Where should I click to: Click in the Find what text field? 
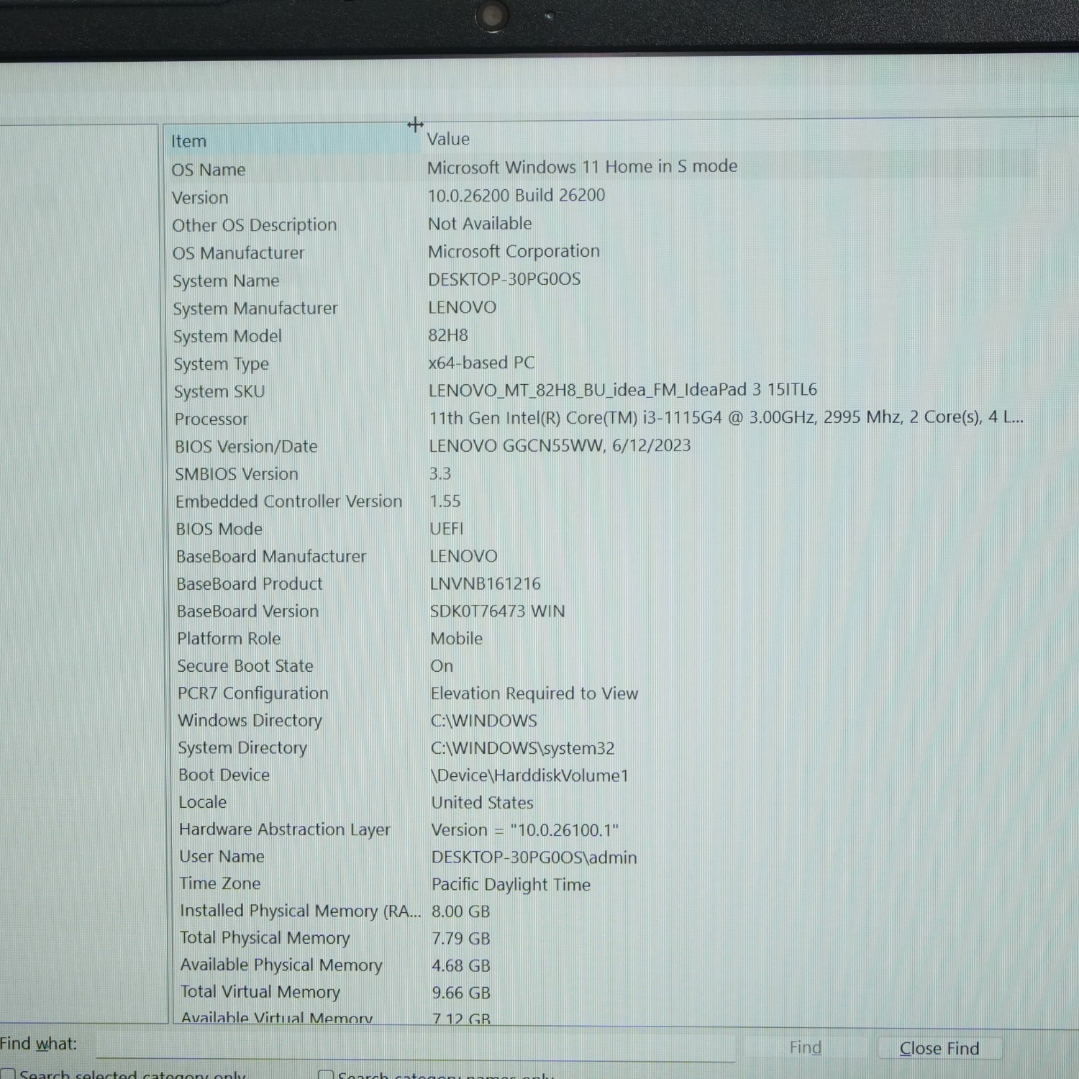(416, 1045)
